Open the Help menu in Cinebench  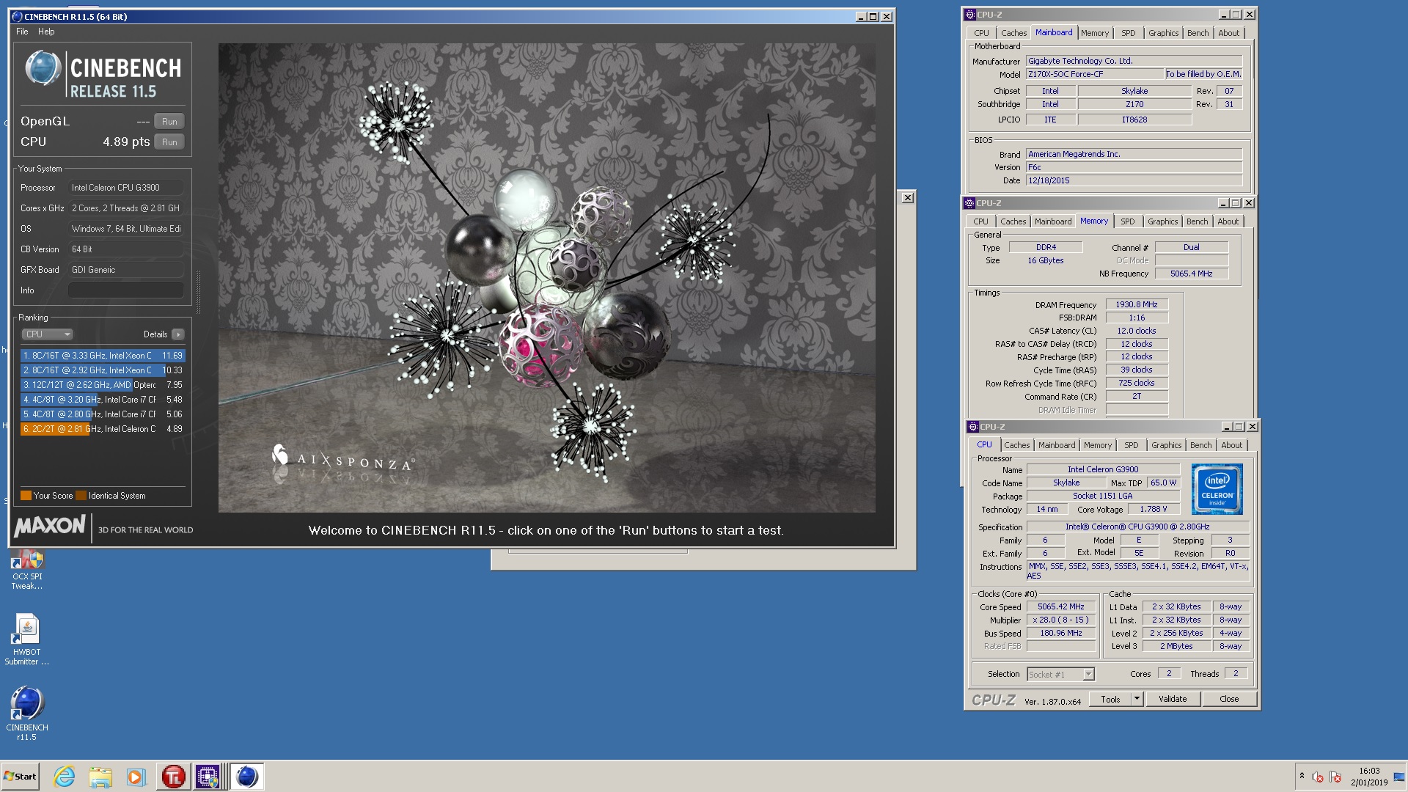46,32
